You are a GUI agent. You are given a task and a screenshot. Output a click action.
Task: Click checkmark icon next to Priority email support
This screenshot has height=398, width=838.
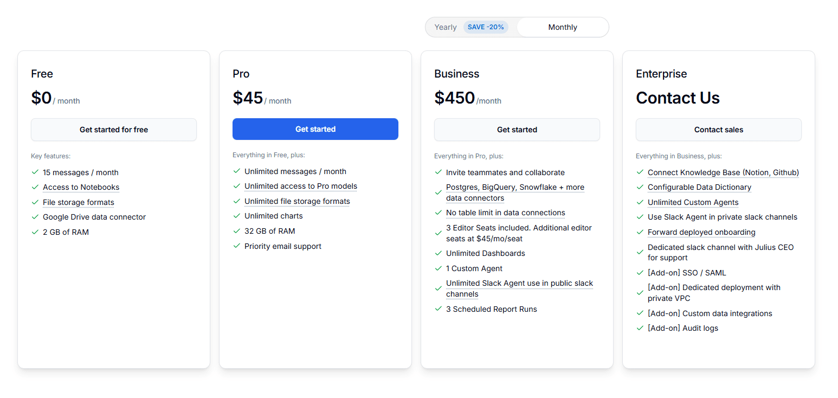click(x=237, y=246)
